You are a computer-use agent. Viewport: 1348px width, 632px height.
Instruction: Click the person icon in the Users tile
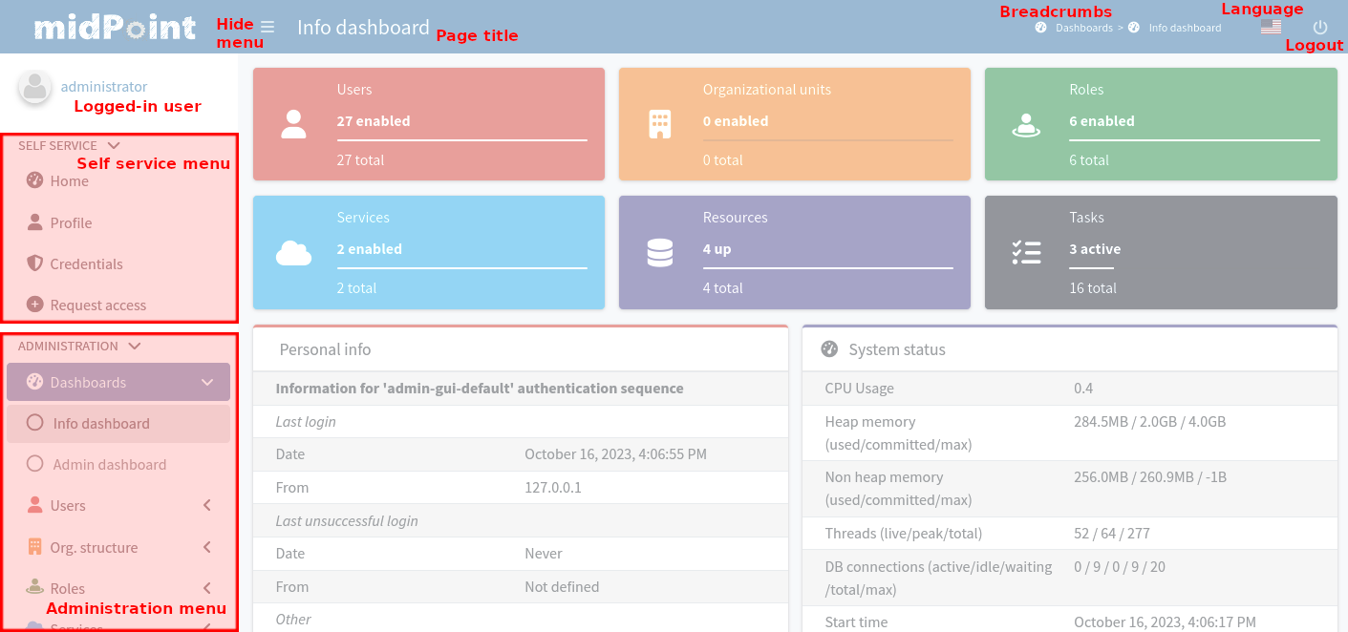294,123
